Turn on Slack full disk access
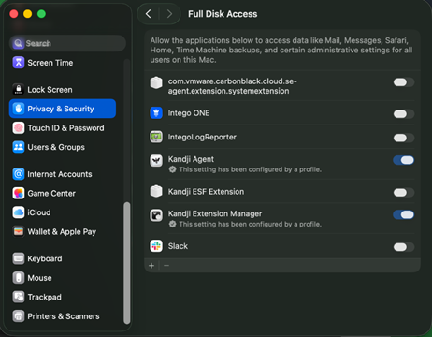The width and height of the screenshot is (432, 337). (x=404, y=247)
